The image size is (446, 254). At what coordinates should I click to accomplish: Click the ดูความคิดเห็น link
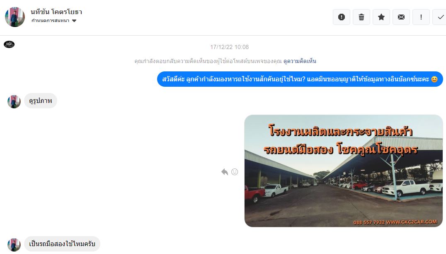point(300,61)
